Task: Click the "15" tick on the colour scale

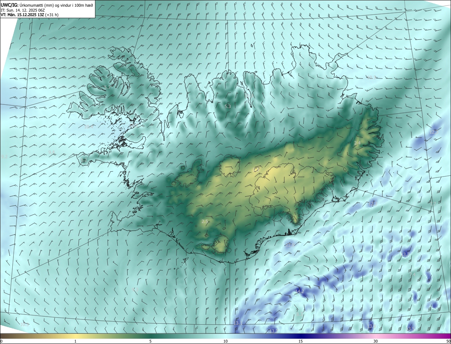Action: coord(301,341)
